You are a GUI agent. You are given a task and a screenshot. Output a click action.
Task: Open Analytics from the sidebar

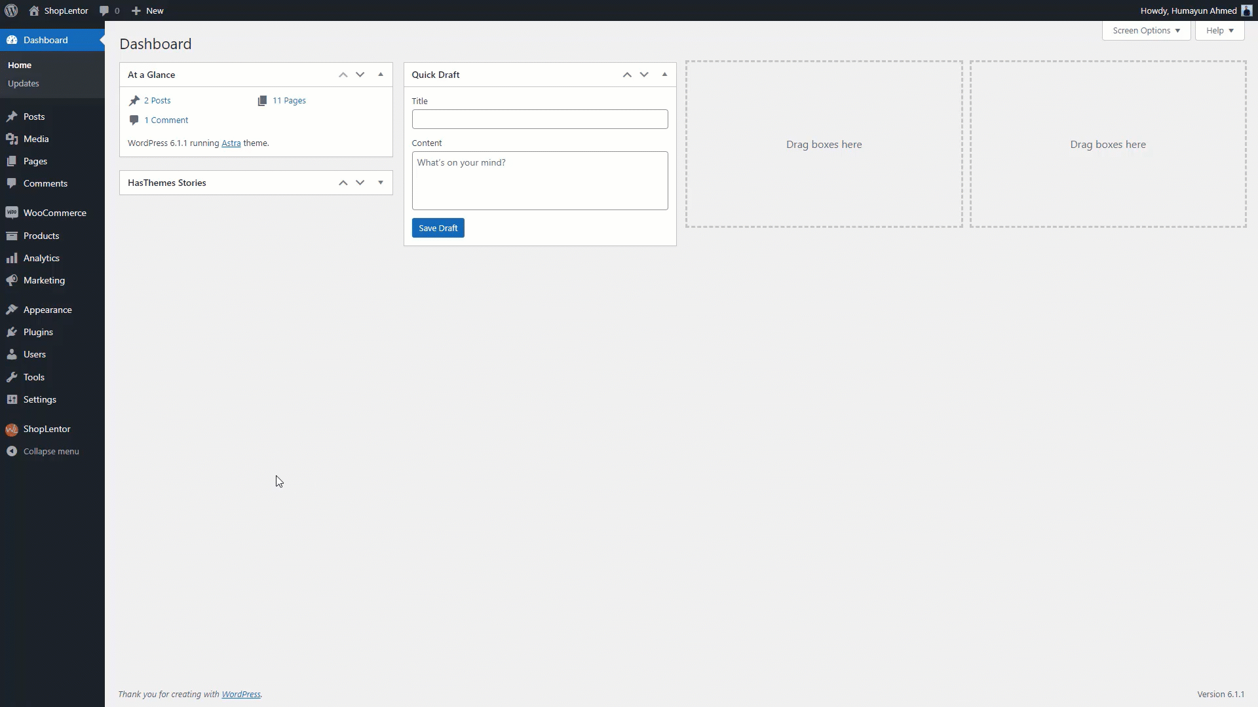tap(13, 258)
